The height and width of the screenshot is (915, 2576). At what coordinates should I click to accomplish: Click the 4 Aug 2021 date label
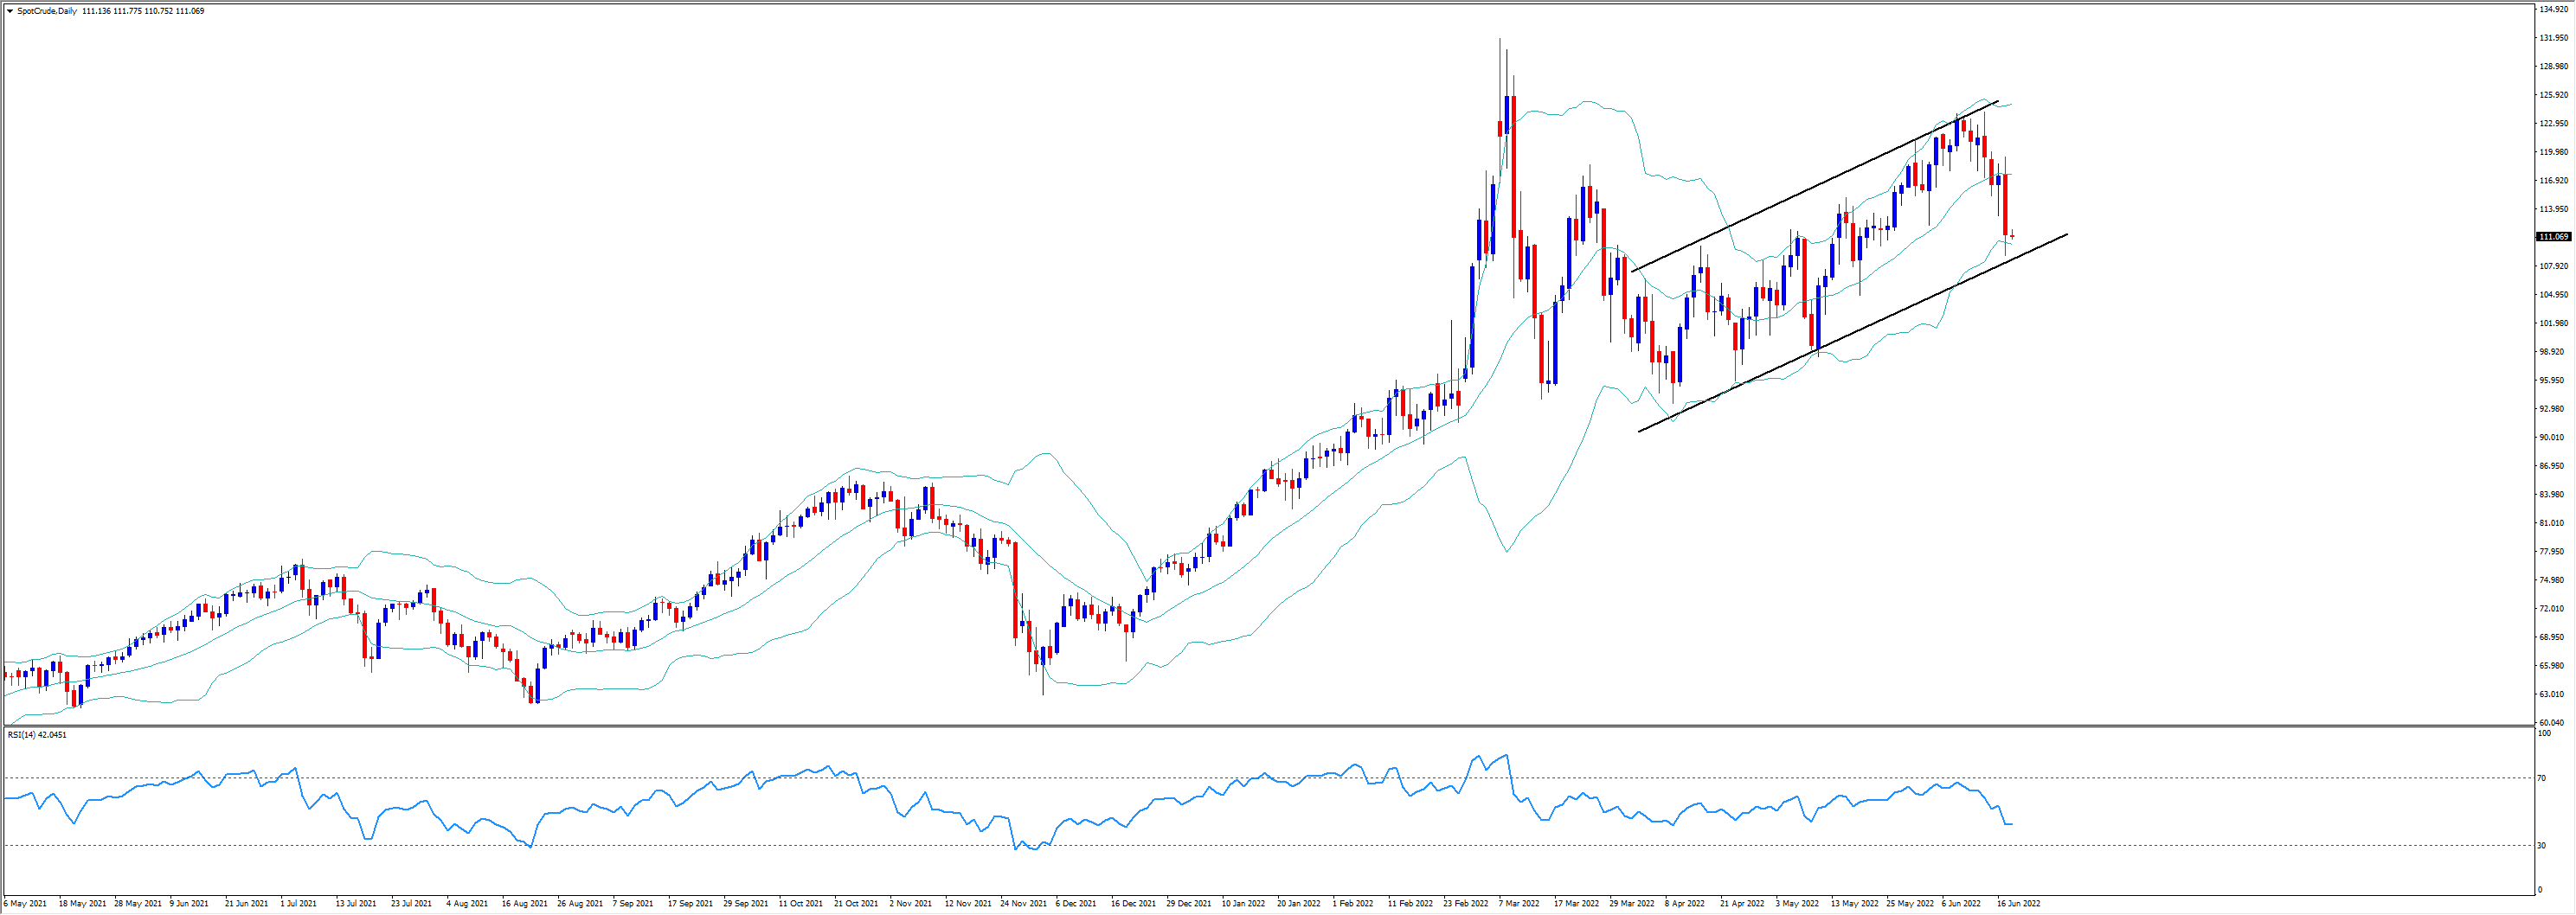pos(467,904)
